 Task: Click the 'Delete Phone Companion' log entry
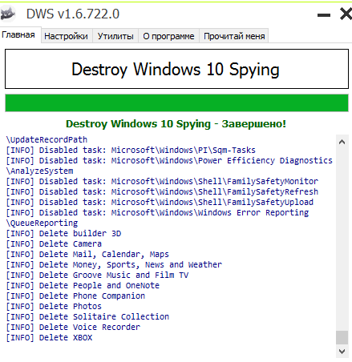75,296
